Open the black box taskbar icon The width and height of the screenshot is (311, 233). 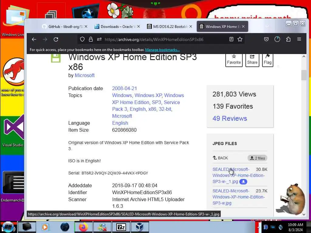coord(27,227)
